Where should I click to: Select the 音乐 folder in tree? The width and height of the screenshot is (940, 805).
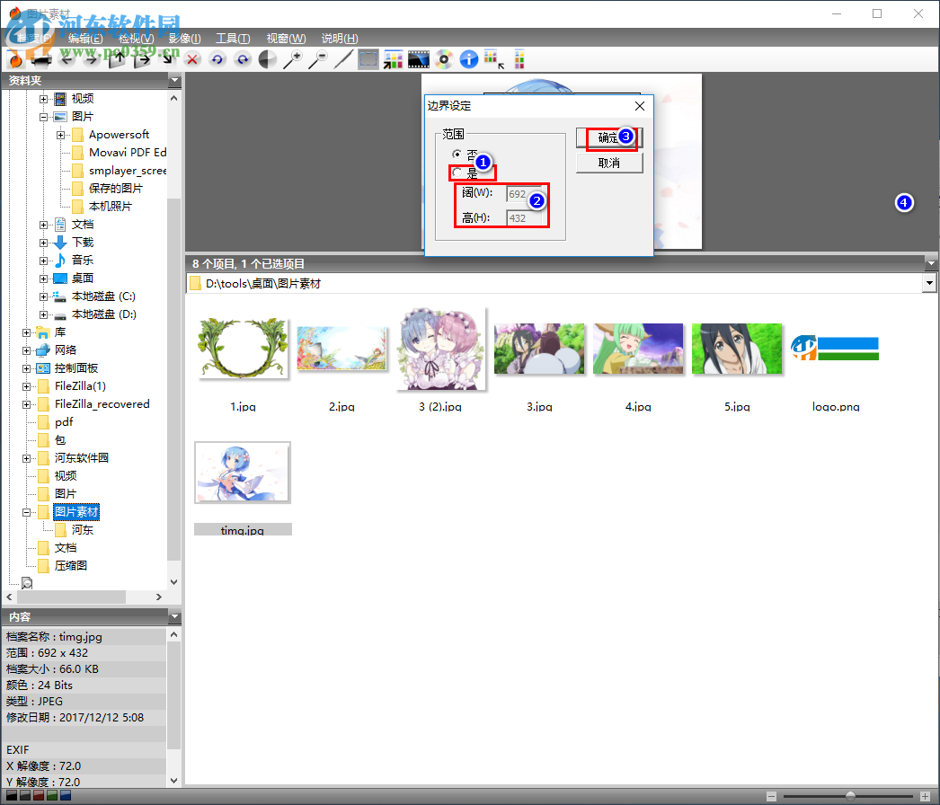pos(82,261)
